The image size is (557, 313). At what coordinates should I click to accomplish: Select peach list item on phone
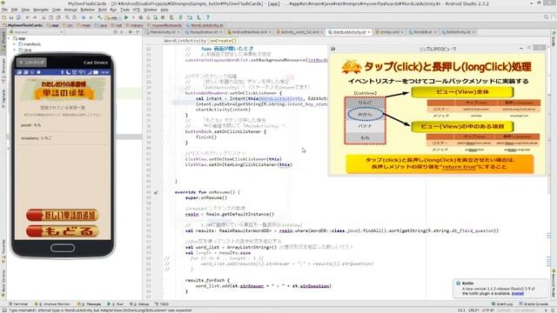click(x=63, y=125)
